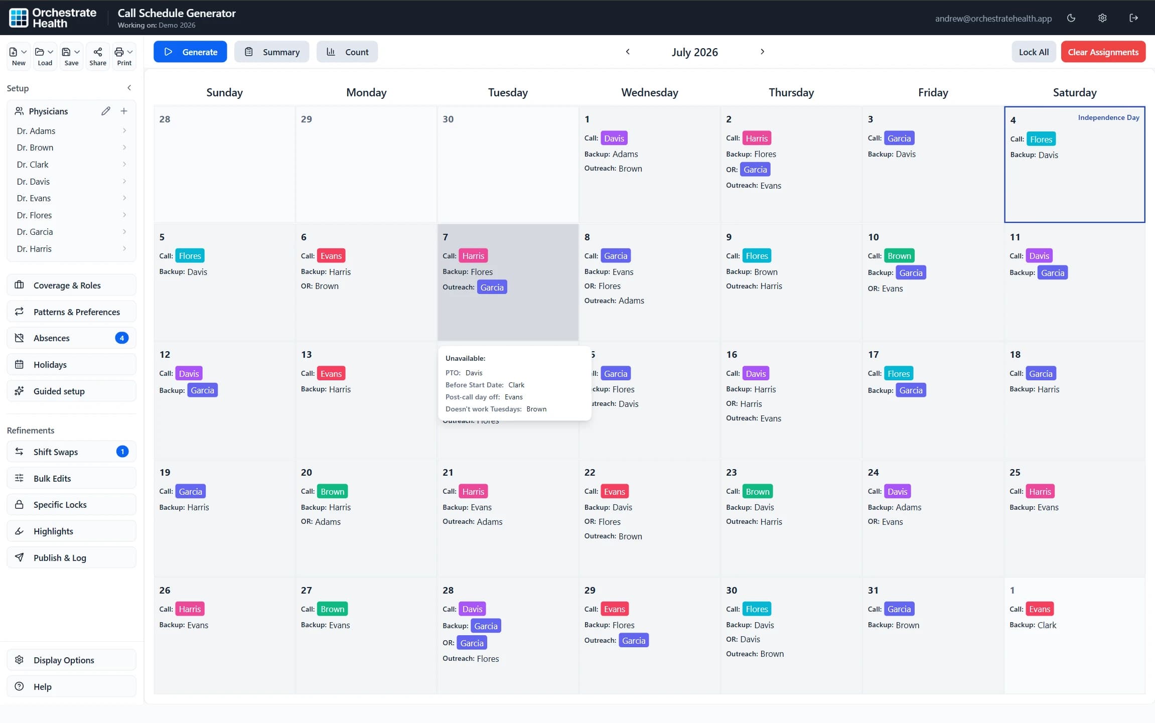Screen dimensions: 1155x723
Task: Add a physician with the plus icon
Action: [x=124, y=111]
